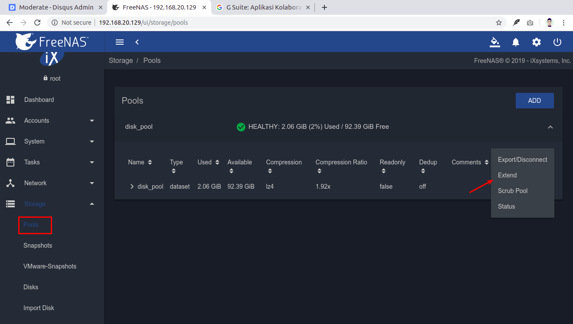Open the theme paint bucket icon
573x324 pixels.
click(494, 42)
